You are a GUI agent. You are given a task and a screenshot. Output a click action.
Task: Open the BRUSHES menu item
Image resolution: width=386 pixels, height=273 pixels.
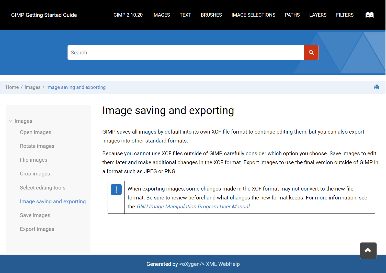tap(211, 15)
